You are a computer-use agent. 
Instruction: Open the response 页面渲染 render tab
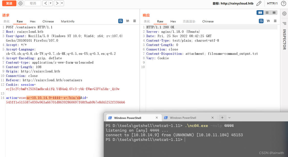189,21
